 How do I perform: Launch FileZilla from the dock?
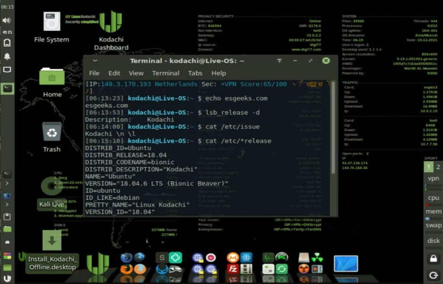tap(233, 269)
